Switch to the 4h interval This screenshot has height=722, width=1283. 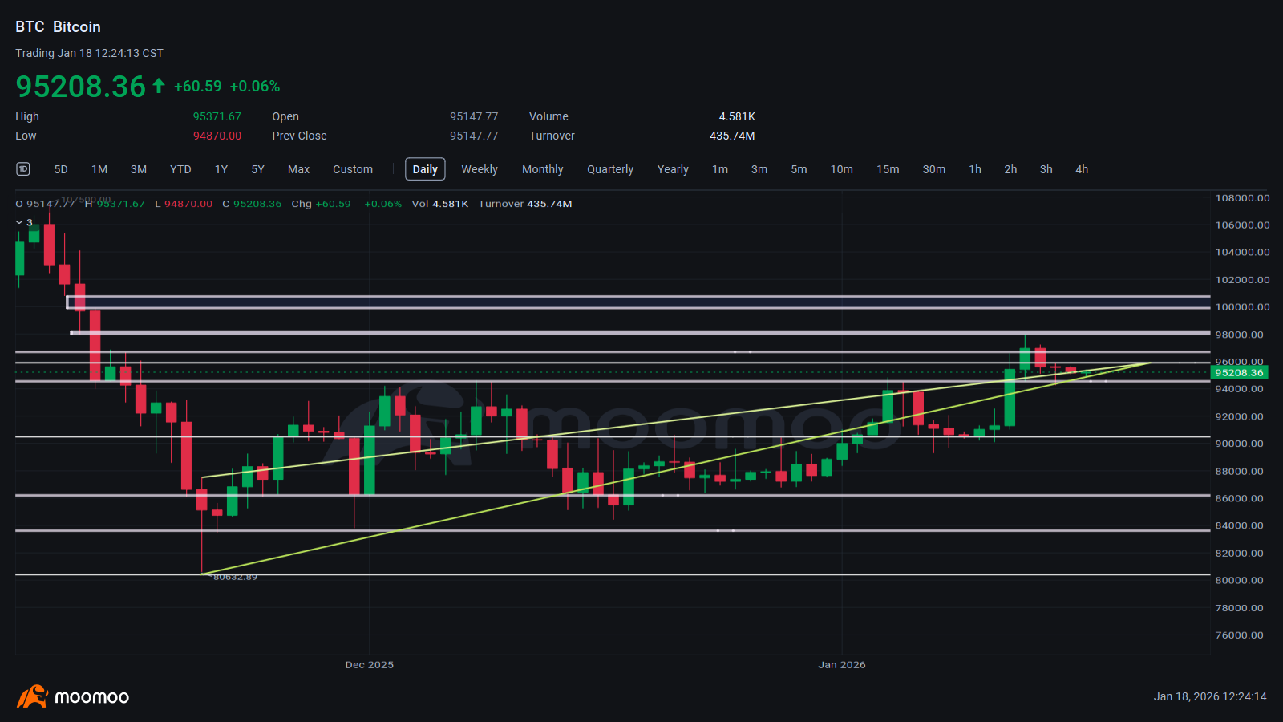click(1081, 169)
